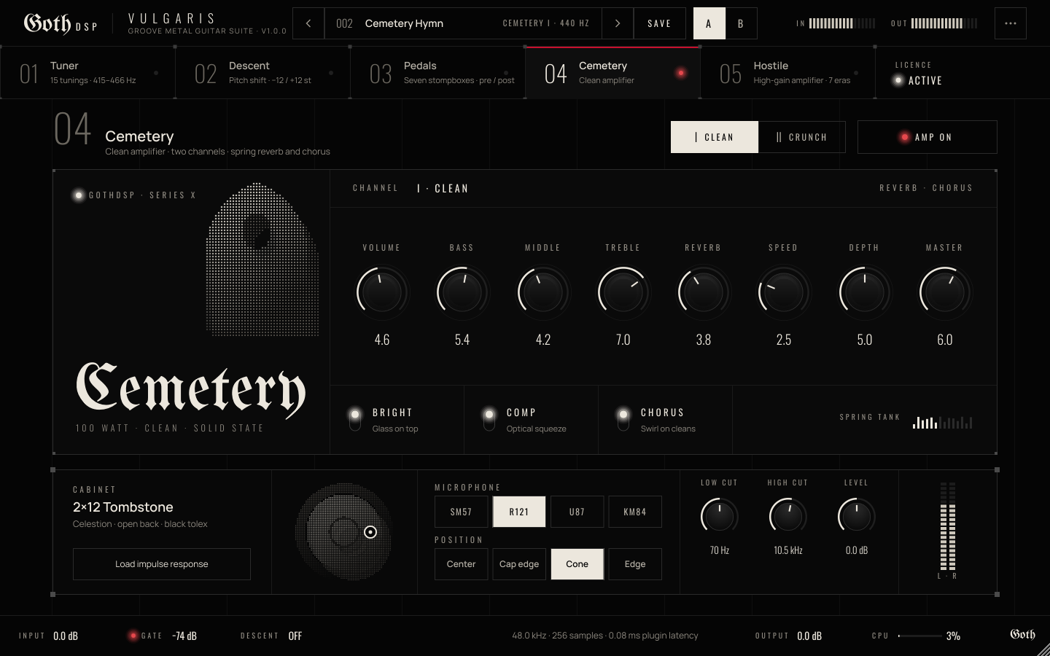This screenshot has height=656, width=1050.
Task: Click the cabinet Level knob
Action: tap(857, 517)
